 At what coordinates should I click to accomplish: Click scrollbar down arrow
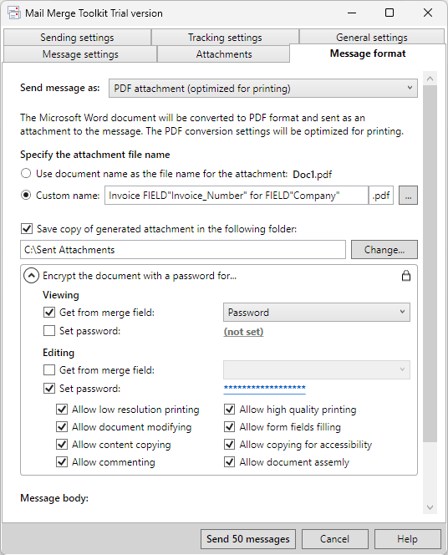430,507
